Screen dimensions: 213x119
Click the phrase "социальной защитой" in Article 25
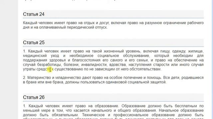[147, 82]
